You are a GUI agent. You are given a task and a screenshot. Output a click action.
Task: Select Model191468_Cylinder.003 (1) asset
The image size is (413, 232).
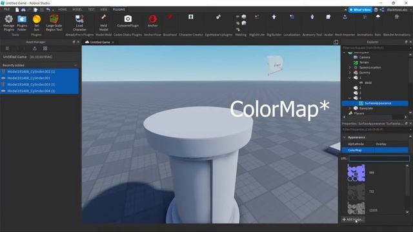tap(39, 84)
